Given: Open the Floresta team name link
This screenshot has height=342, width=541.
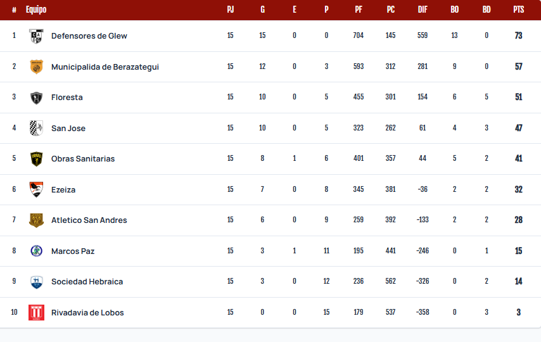Looking at the screenshot, I should [x=67, y=98].
